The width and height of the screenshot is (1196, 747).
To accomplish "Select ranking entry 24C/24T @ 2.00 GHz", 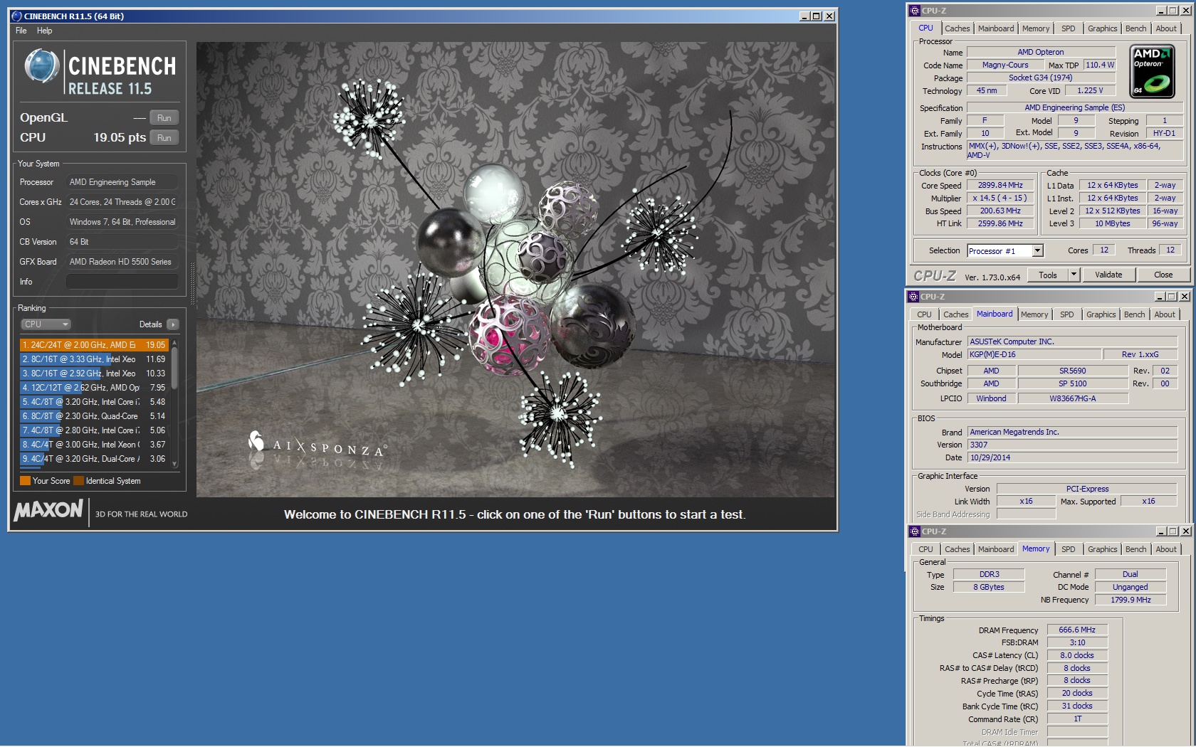I will pos(94,345).
